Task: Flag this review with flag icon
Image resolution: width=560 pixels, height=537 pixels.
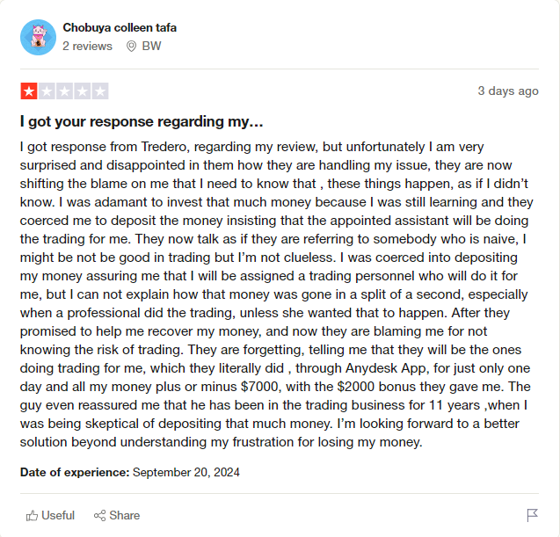Action: point(532,515)
